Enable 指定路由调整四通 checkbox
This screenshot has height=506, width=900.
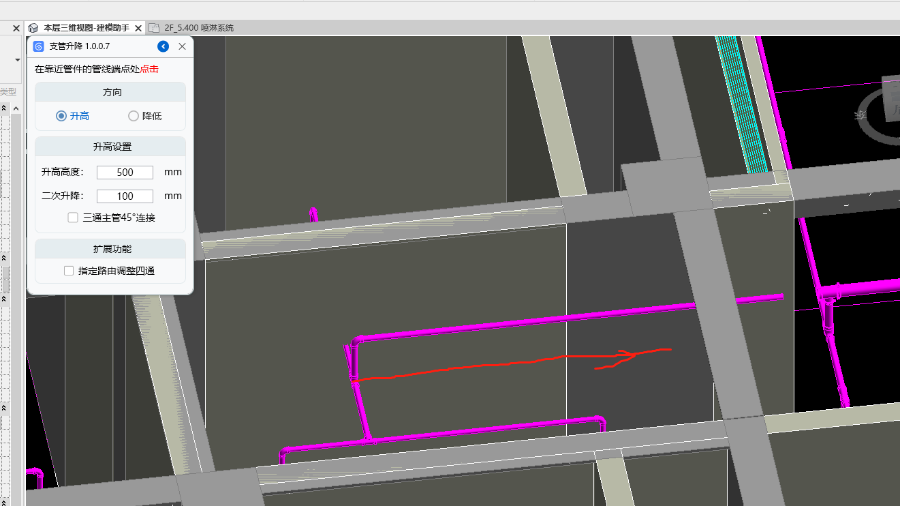69,271
